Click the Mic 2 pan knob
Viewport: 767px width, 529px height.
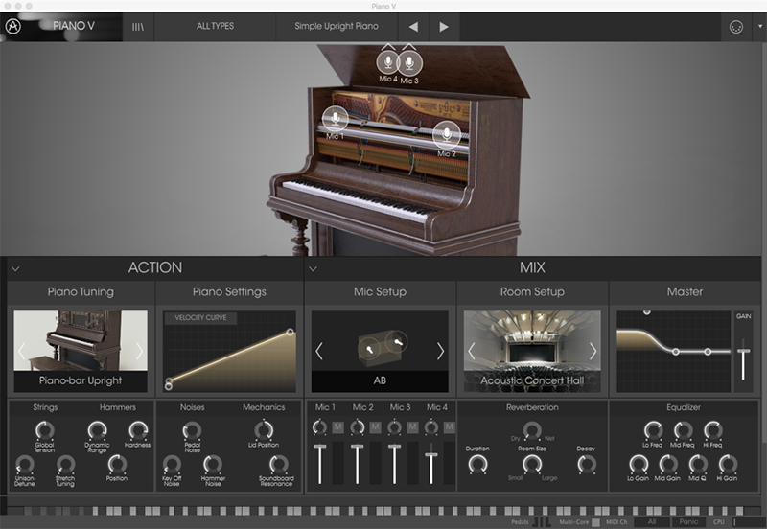(x=357, y=427)
